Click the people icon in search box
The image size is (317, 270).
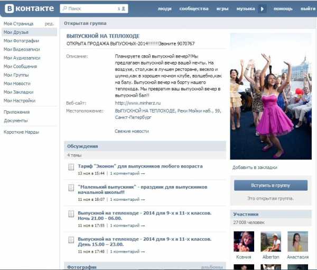pyautogui.click(x=123, y=8)
